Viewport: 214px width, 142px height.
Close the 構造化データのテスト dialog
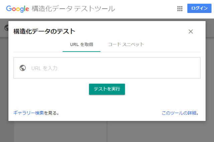coord(191,32)
